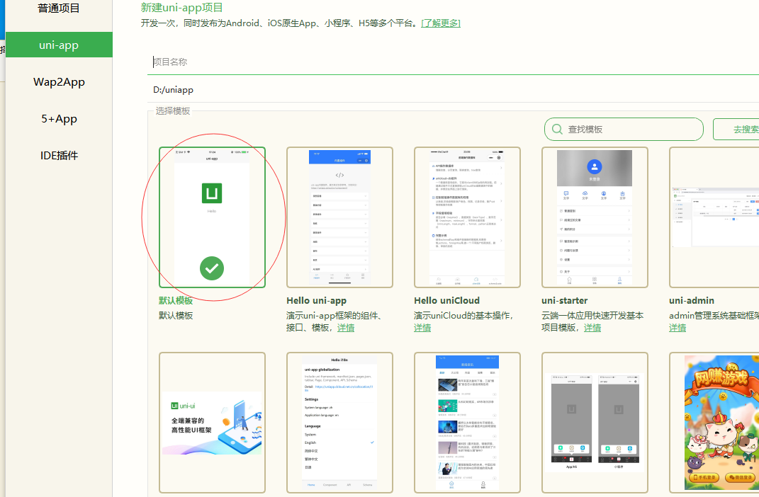Select the news list template thumbnail

(x=467, y=423)
